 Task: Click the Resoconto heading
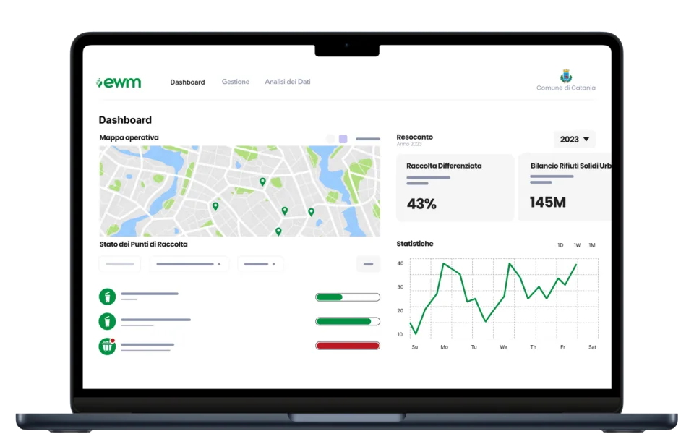coord(415,137)
